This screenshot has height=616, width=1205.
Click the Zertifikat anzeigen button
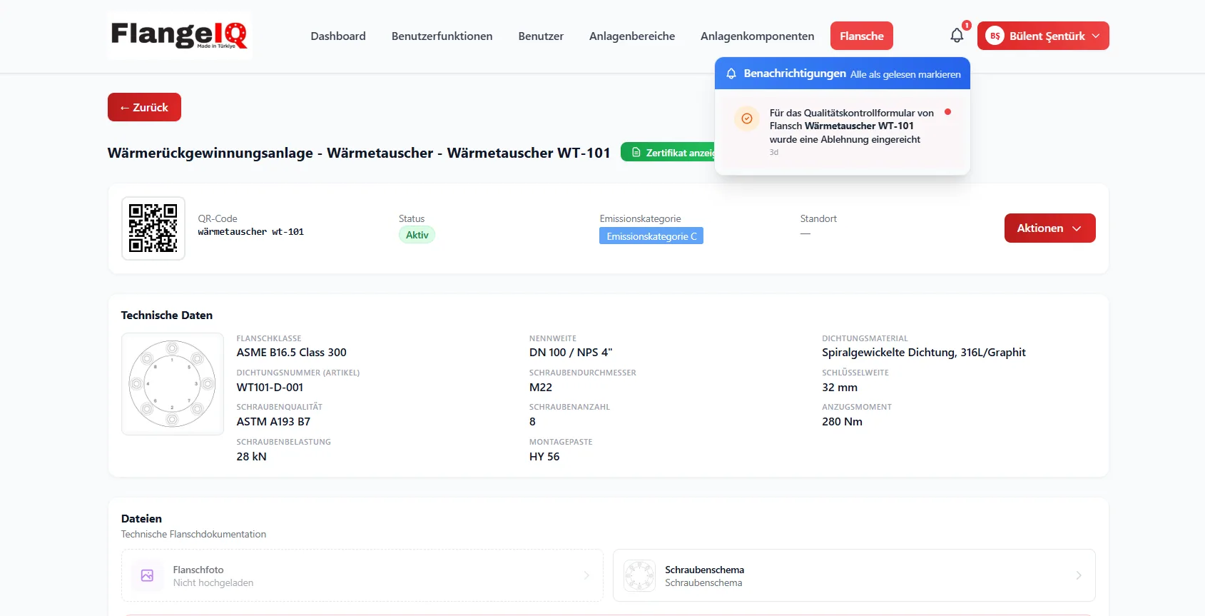[x=668, y=152]
